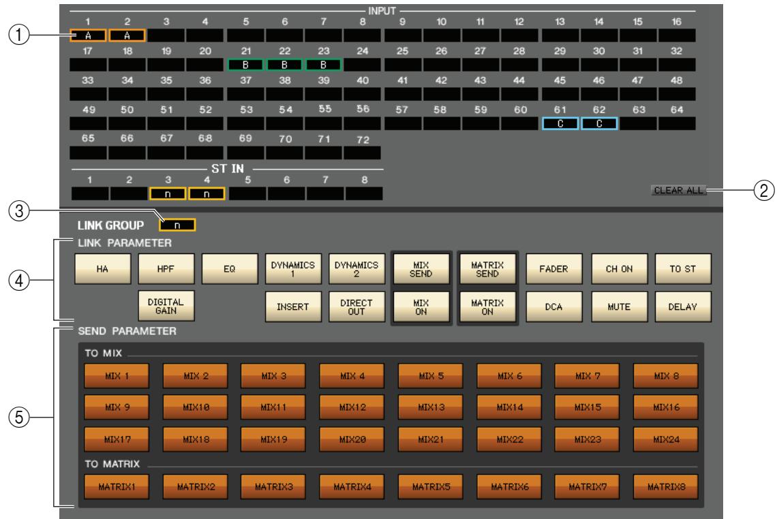Toggle DYNAMICS 1 link parameter

(293, 269)
